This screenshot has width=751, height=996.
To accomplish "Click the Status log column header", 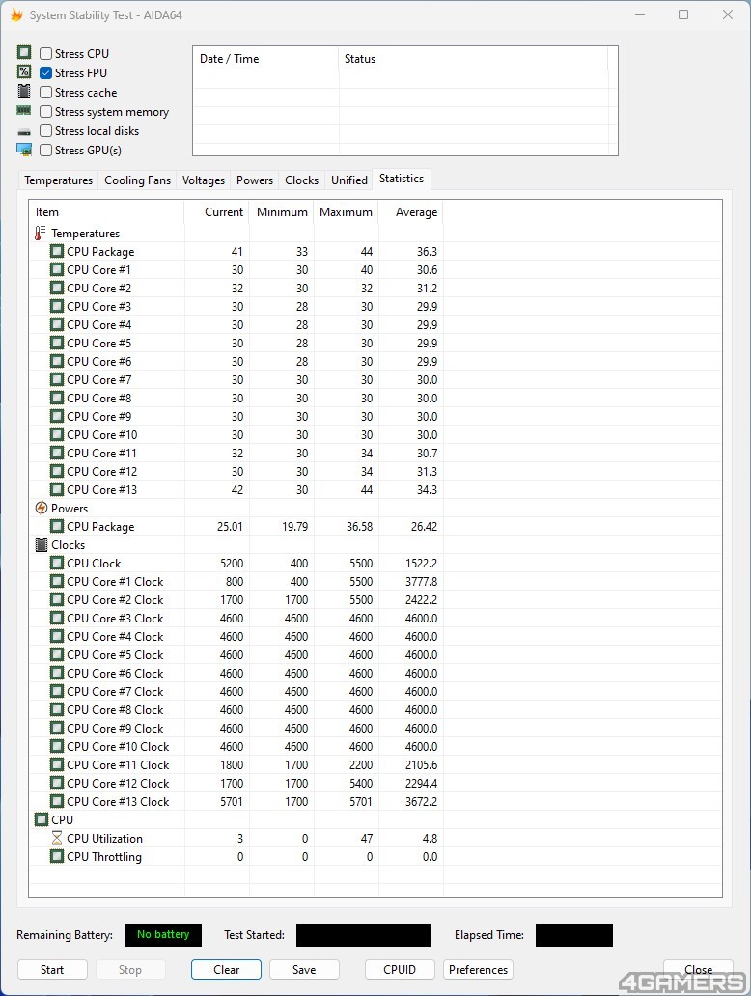I will click(x=473, y=59).
